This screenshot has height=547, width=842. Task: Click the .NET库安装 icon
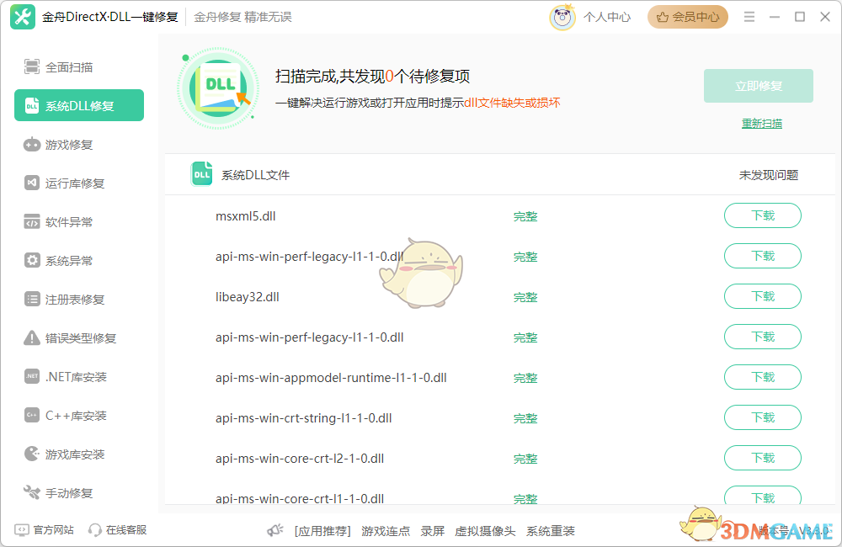tap(32, 376)
